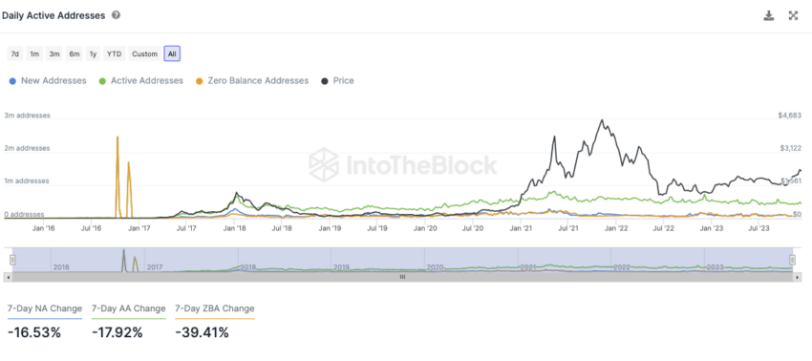
Task: Toggle Price series in legend
Action: click(x=337, y=81)
